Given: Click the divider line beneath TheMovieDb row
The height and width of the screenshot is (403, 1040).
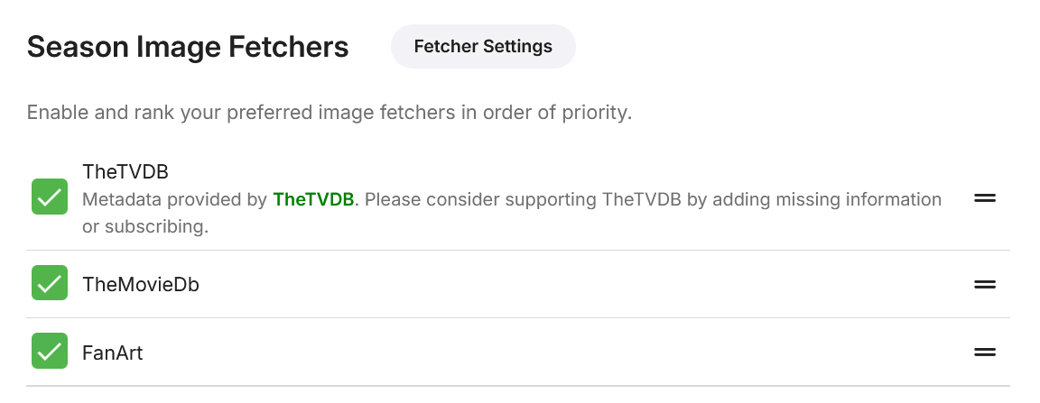Looking at the screenshot, I should click(x=517, y=318).
